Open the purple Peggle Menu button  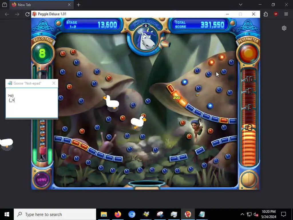42,180
